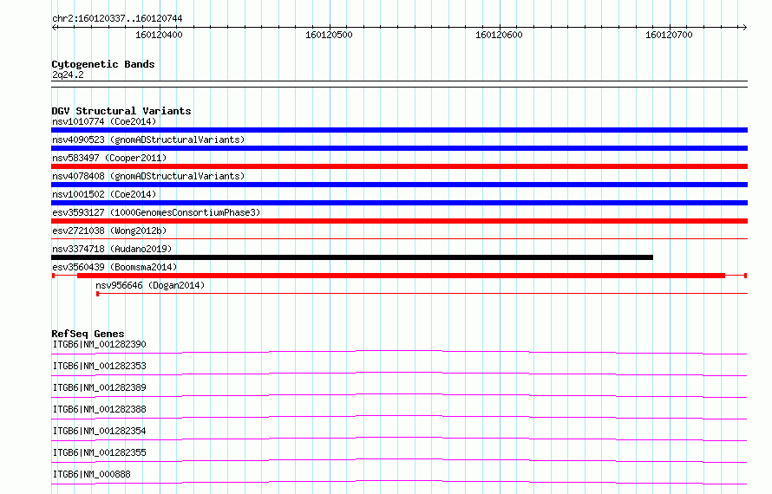Click the thin red line for esv2721038
Image resolution: width=772 pixels, height=494 pixels.
point(399,238)
